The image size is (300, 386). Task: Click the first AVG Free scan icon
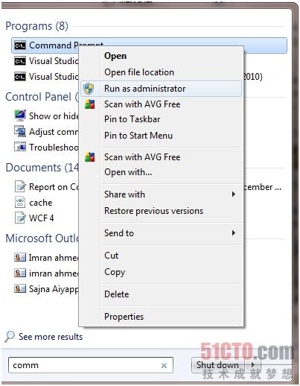(89, 104)
